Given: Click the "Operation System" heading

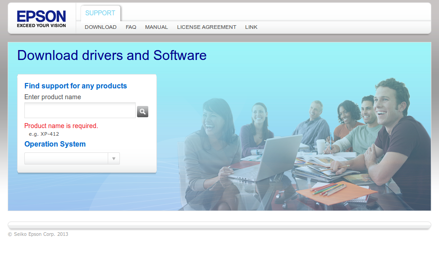Looking at the screenshot, I should point(55,144).
